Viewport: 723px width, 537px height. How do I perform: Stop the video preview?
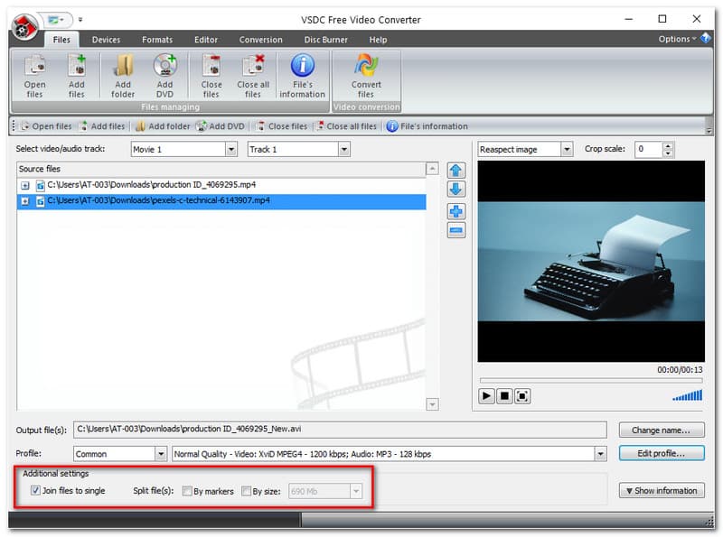point(504,396)
